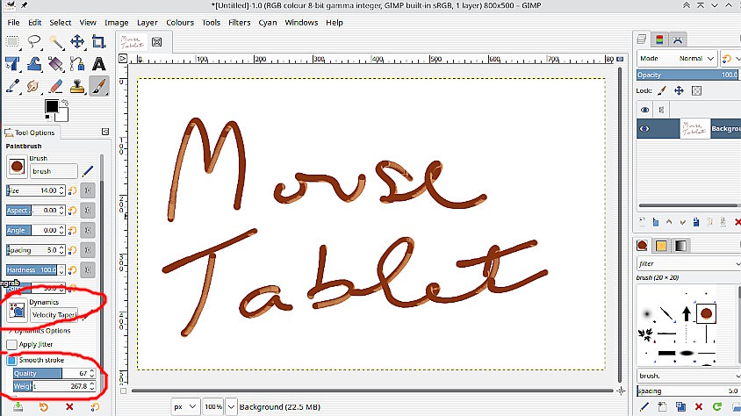Select the Fuzzy Select magic wand tool
Image resolution: width=741 pixels, height=416 pixels.
point(56,41)
